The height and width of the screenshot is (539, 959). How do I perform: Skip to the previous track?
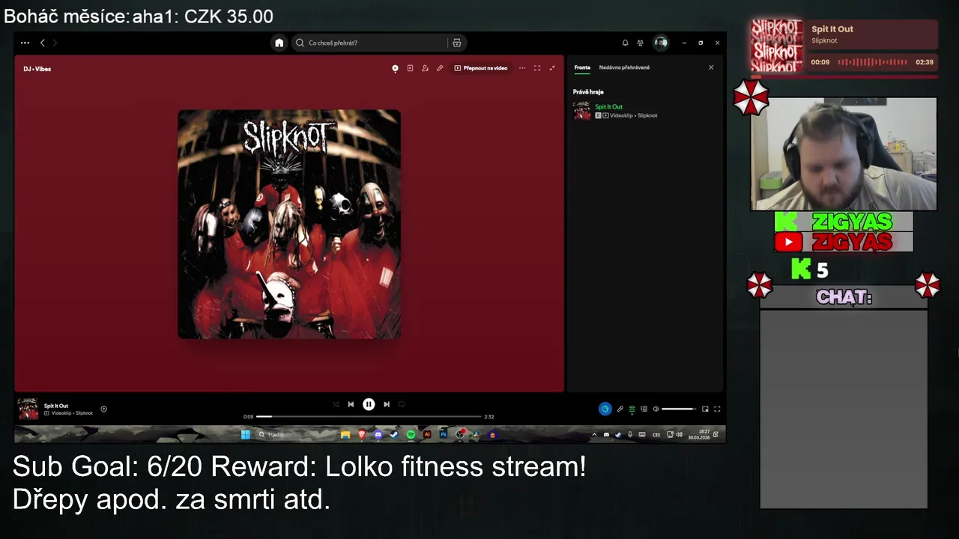(351, 404)
